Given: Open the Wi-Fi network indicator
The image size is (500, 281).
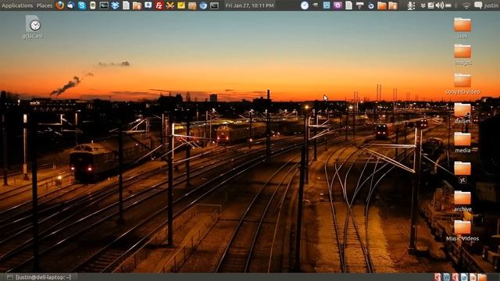Looking at the screenshot, I should tap(466, 5).
